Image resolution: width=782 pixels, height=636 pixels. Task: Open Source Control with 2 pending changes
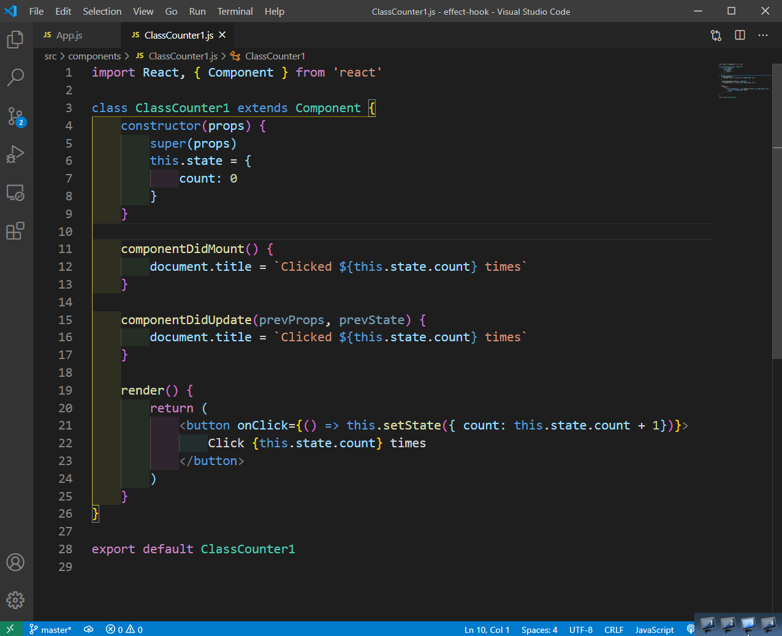[x=15, y=116]
